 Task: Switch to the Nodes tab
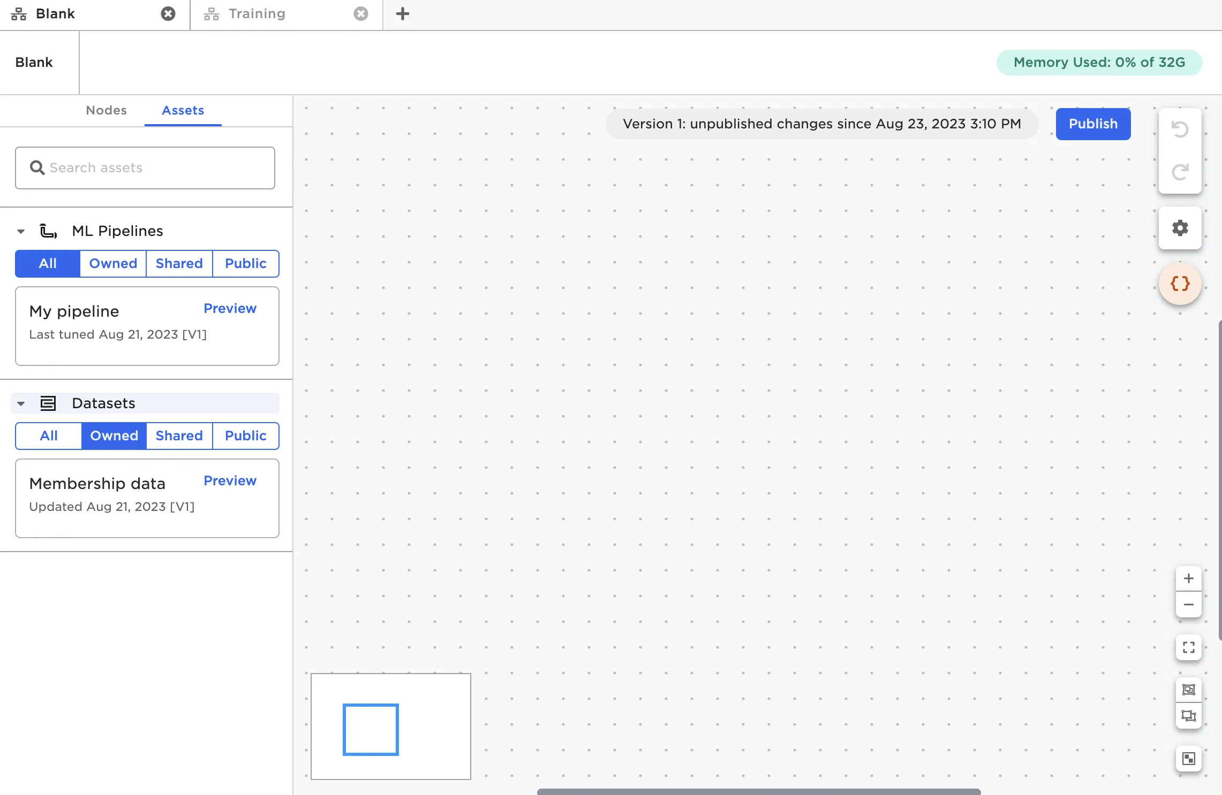[x=106, y=110]
